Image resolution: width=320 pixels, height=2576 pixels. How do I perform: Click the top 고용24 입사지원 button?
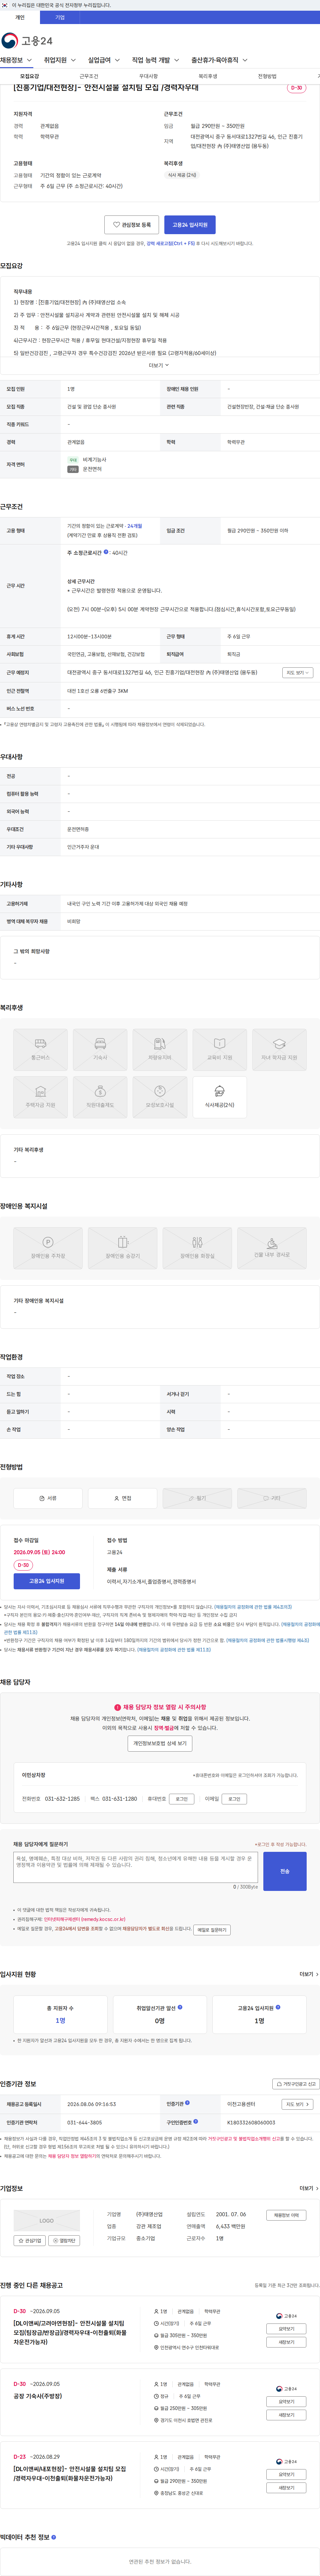189,225
